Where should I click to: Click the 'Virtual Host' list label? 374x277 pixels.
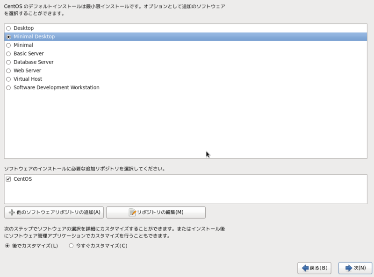tap(28, 79)
